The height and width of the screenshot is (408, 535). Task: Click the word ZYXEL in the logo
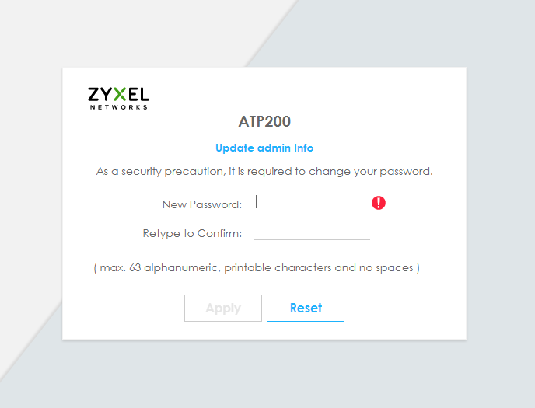point(118,95)
